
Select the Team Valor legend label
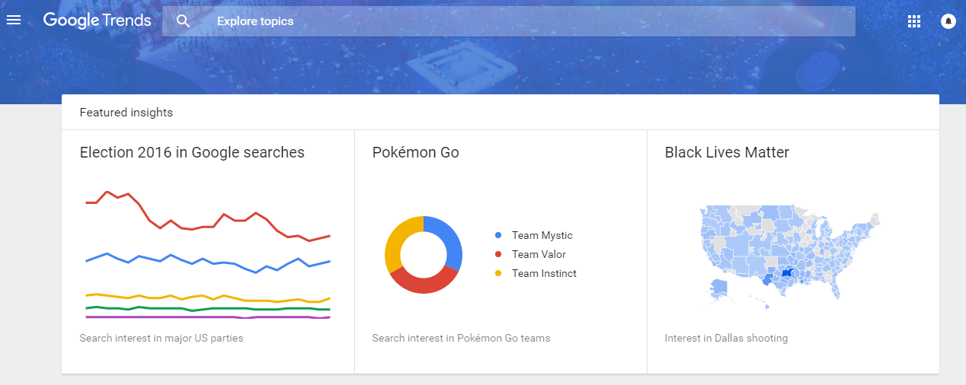pos(539,255)
